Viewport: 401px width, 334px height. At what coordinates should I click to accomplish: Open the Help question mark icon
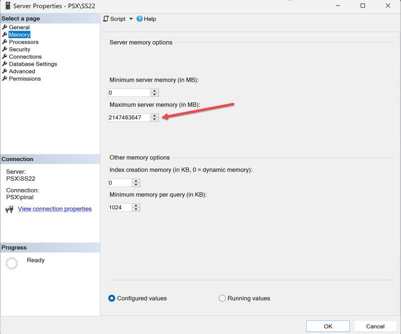tap(140, 19)
